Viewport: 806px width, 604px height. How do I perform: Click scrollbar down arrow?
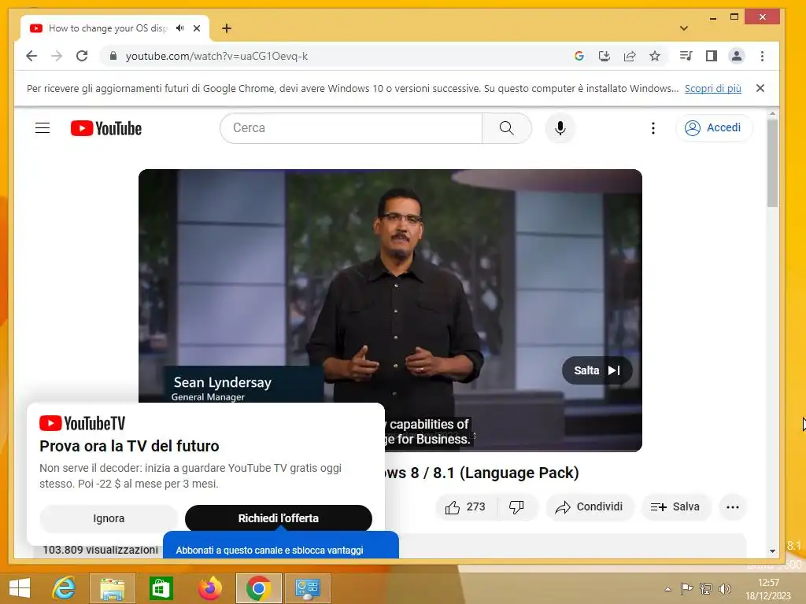772,551
